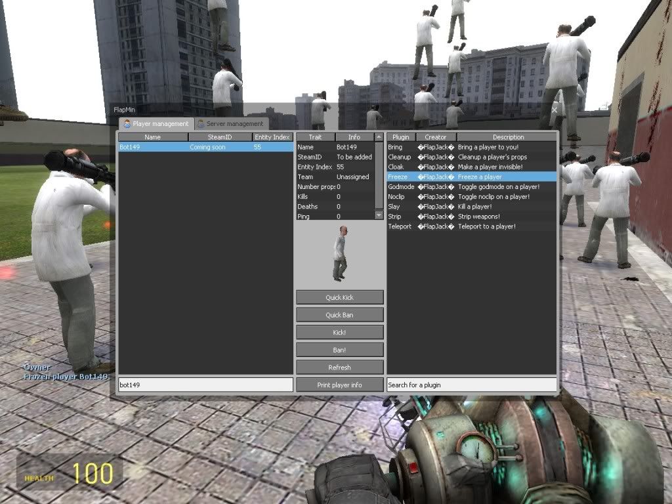Select the Teleport plugin
This screenshot has height=504, width=672.
tap(472, 226)
